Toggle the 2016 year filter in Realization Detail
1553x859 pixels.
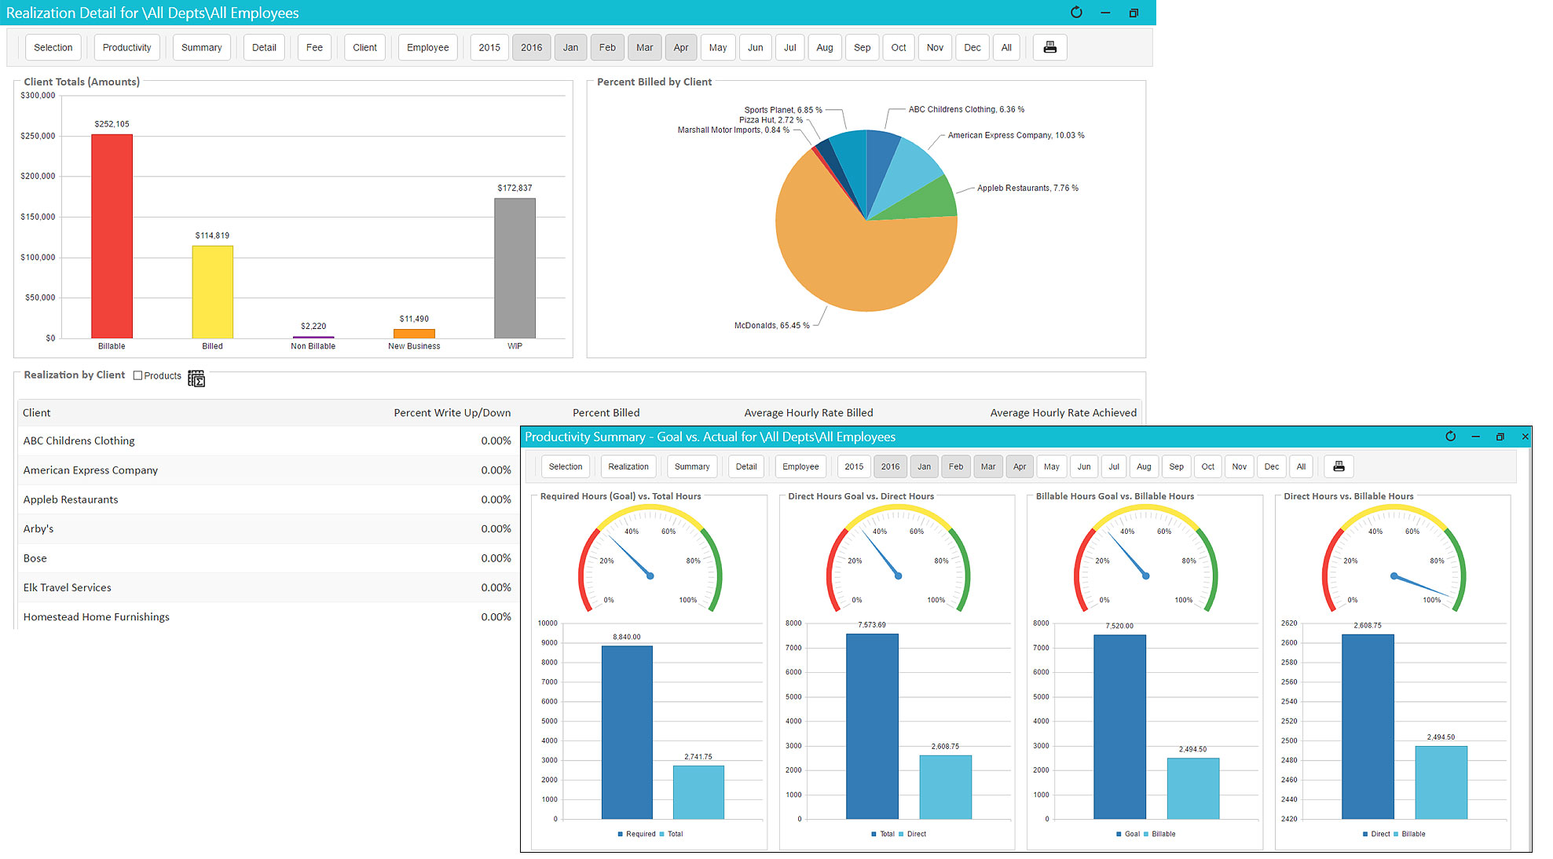[531, 47]
